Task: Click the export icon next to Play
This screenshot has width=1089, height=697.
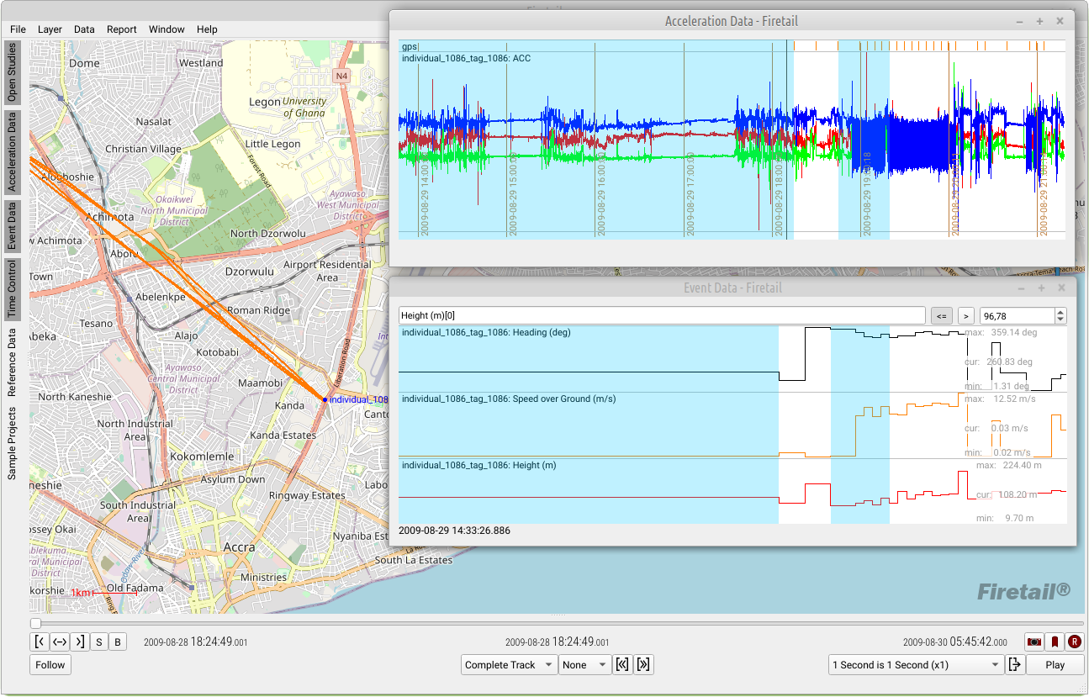Action: tap(1015, 664)
